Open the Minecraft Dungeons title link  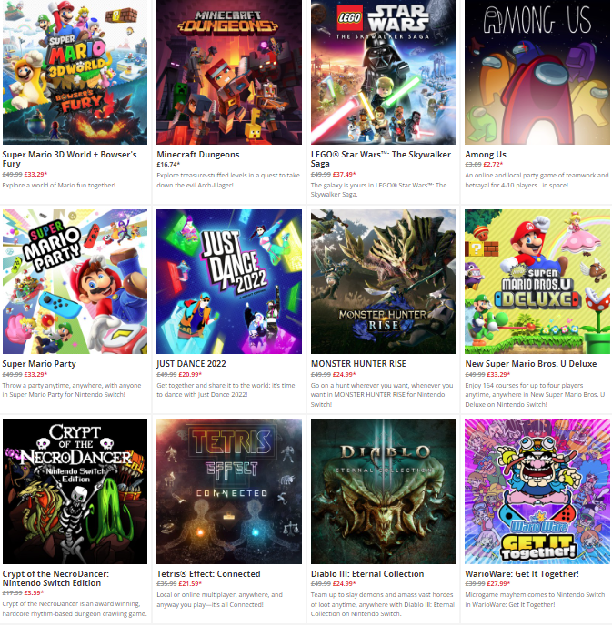click(197, 155)
